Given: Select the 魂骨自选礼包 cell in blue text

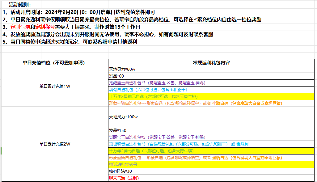Looking at the screenshot, I should point(148,90).
